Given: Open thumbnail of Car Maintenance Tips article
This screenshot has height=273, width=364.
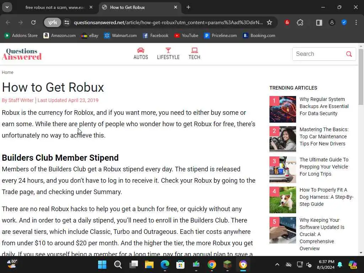Looking at the screenshot, I should [283, 139].
